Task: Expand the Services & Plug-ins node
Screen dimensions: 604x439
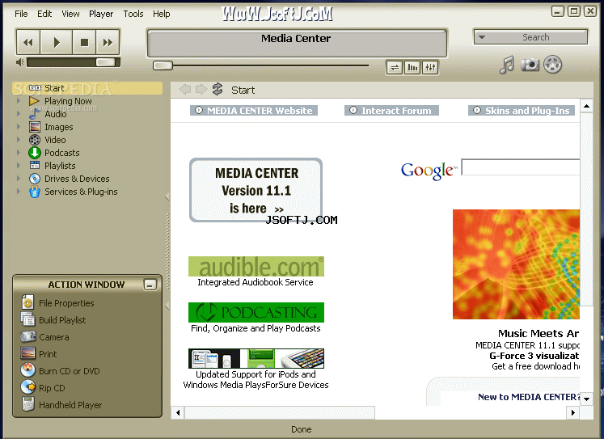Action: tap(18, 192)
